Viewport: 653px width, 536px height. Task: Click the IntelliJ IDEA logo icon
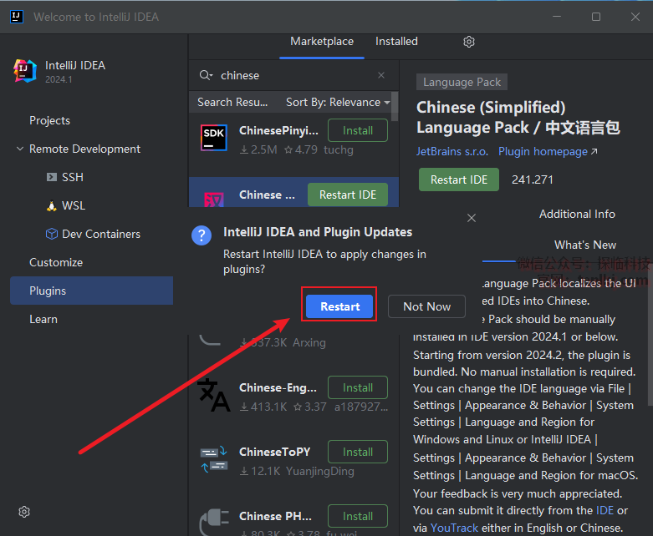click(x=25, y=72)
